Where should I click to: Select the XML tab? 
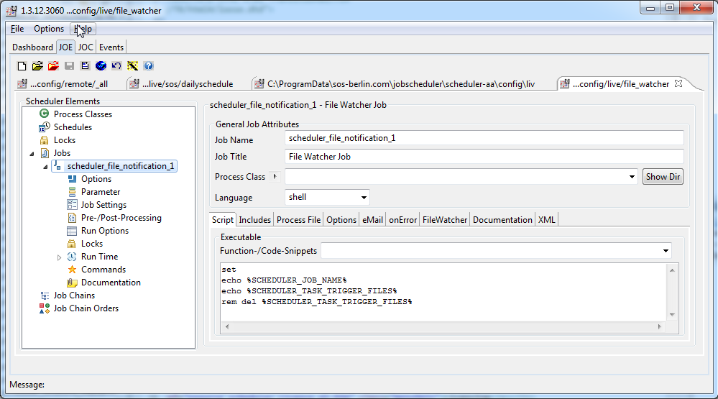(x=547, y=220)
